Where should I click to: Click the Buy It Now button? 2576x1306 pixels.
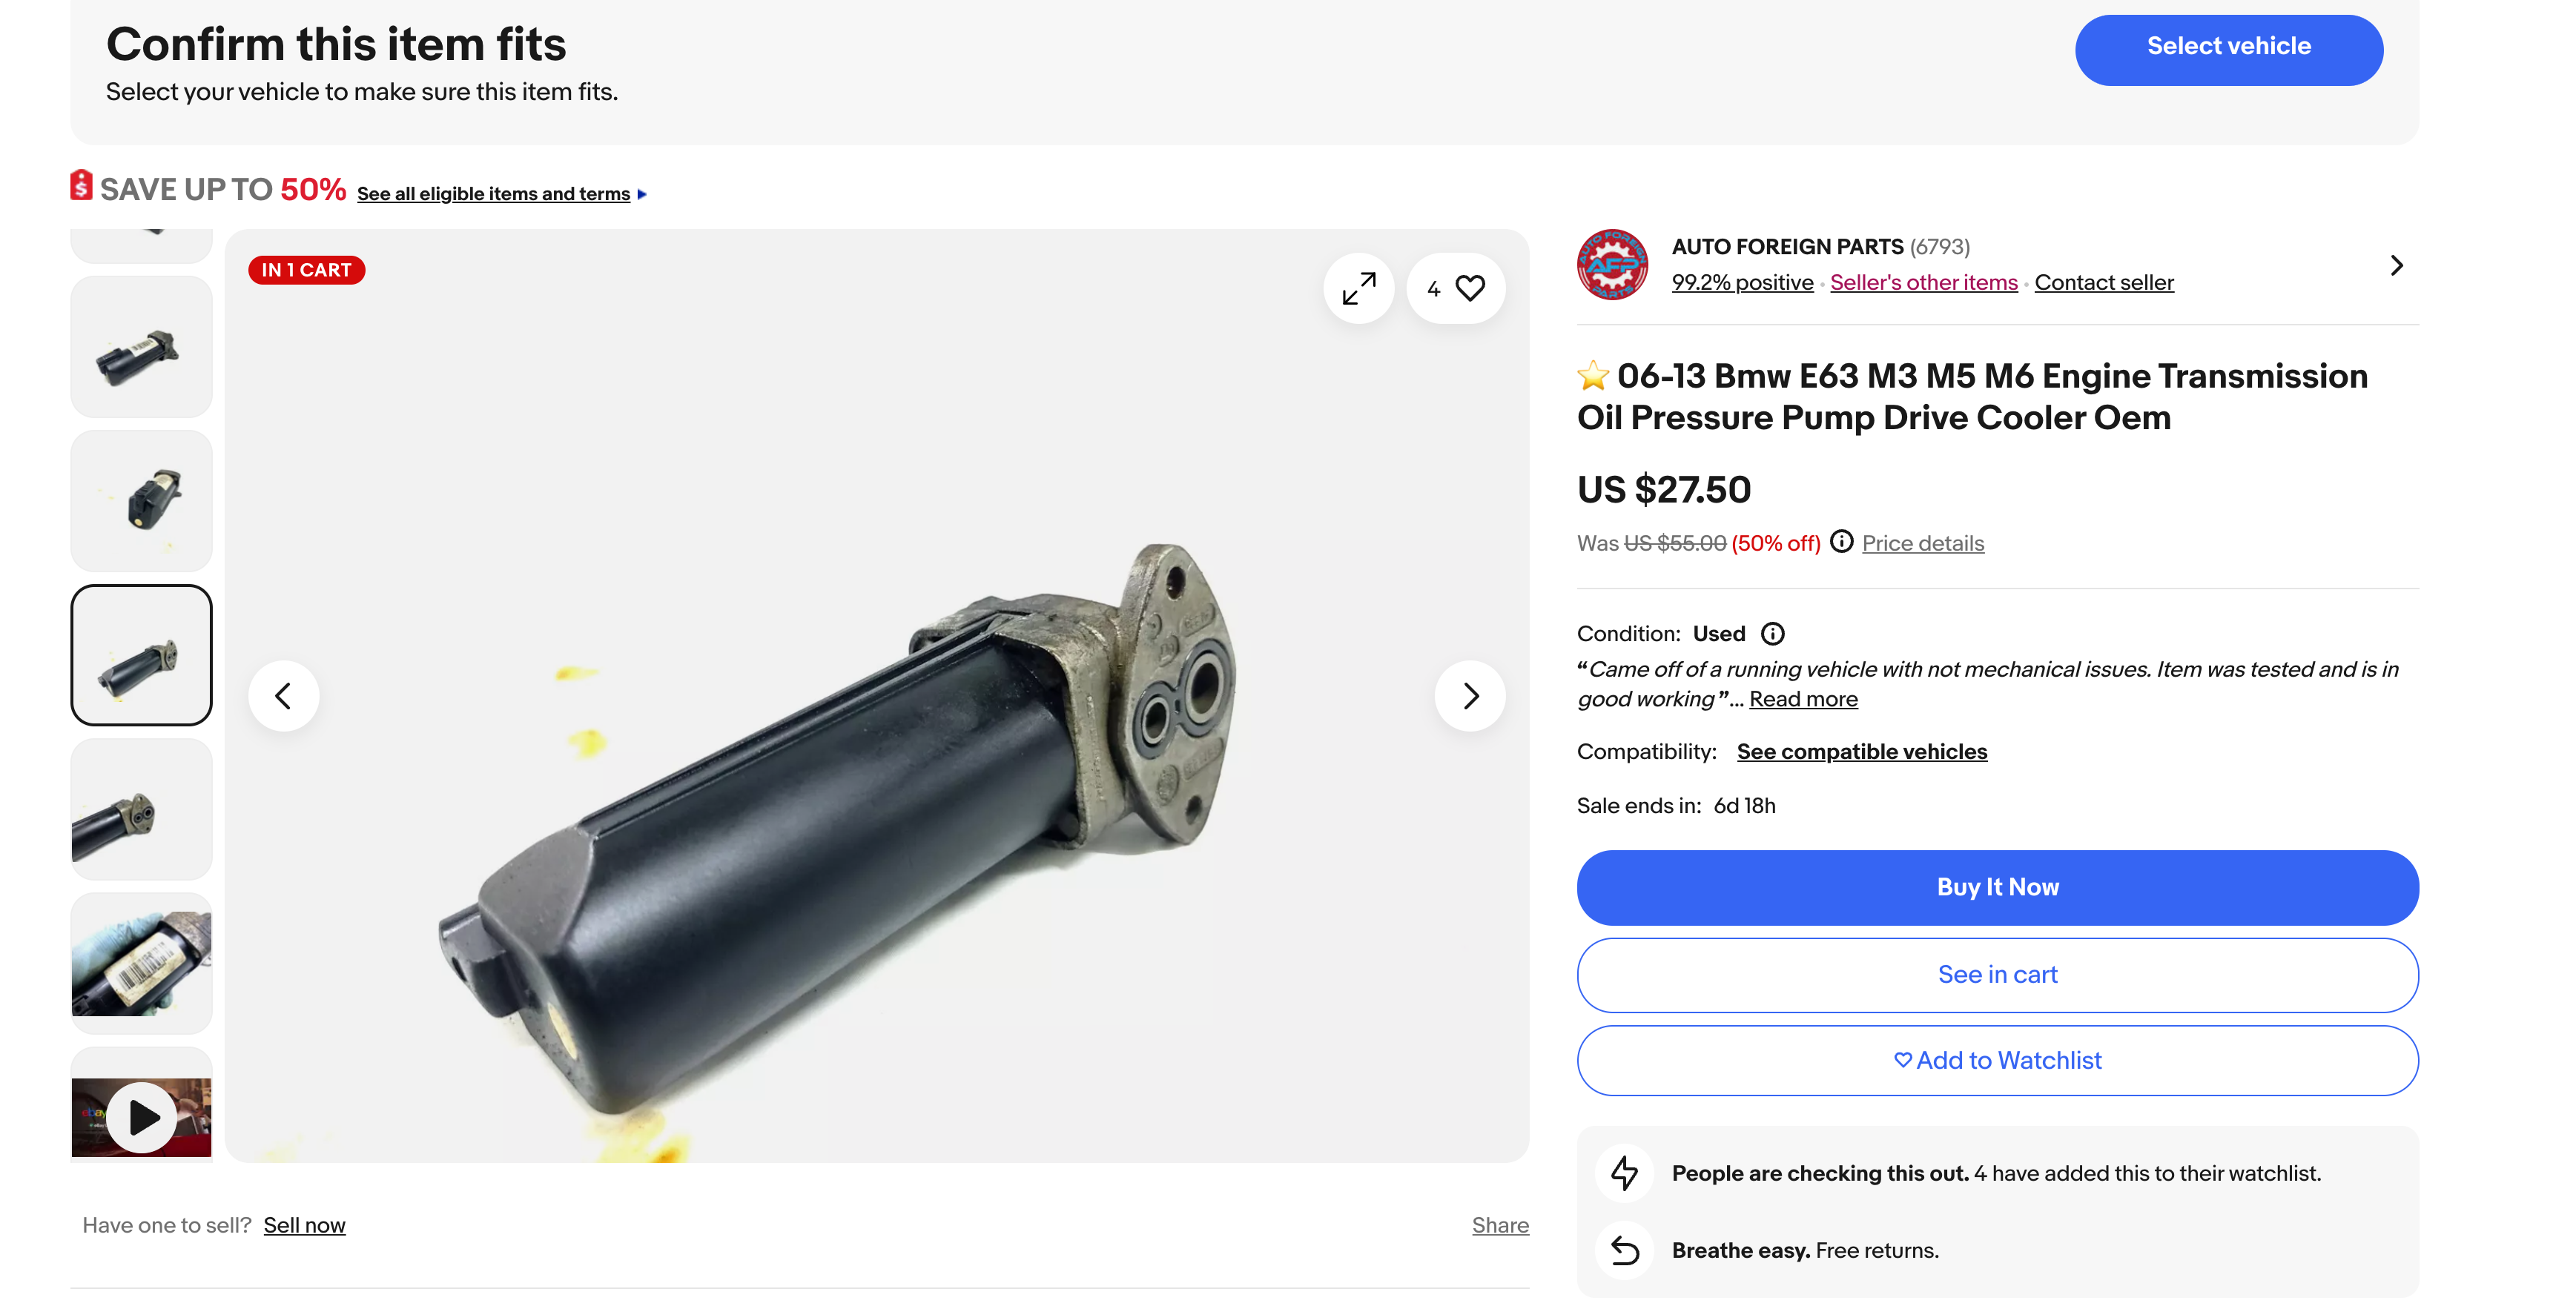[1997, 887]
